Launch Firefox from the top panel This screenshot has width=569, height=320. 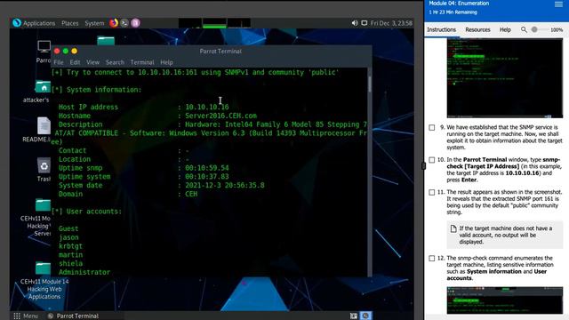point(114,23)
